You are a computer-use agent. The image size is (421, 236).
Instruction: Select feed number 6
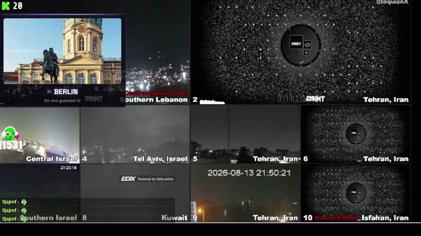(306, 159)
